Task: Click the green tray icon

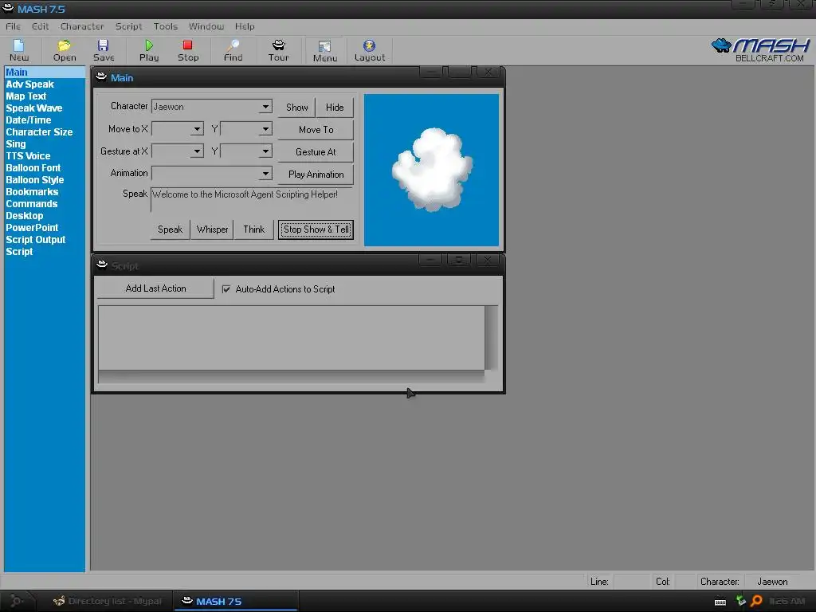Action: coord(740,601)
